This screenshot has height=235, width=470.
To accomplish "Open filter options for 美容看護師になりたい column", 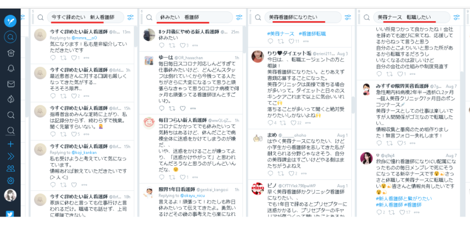I will coord(348,17).
